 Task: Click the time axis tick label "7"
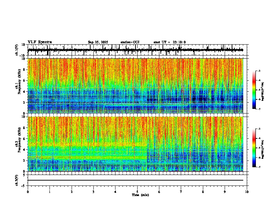[181, 192]
